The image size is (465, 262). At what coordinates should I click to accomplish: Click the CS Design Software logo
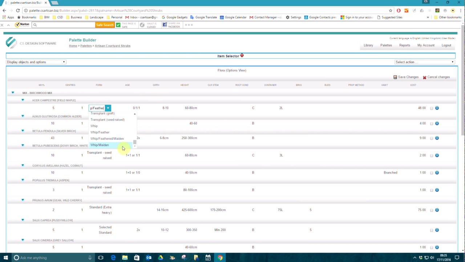click(11, 43)
